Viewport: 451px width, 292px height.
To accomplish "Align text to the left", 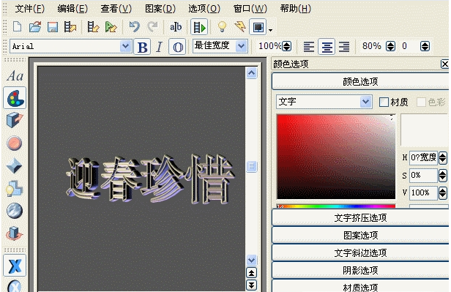I will click(x=309, y=47).
